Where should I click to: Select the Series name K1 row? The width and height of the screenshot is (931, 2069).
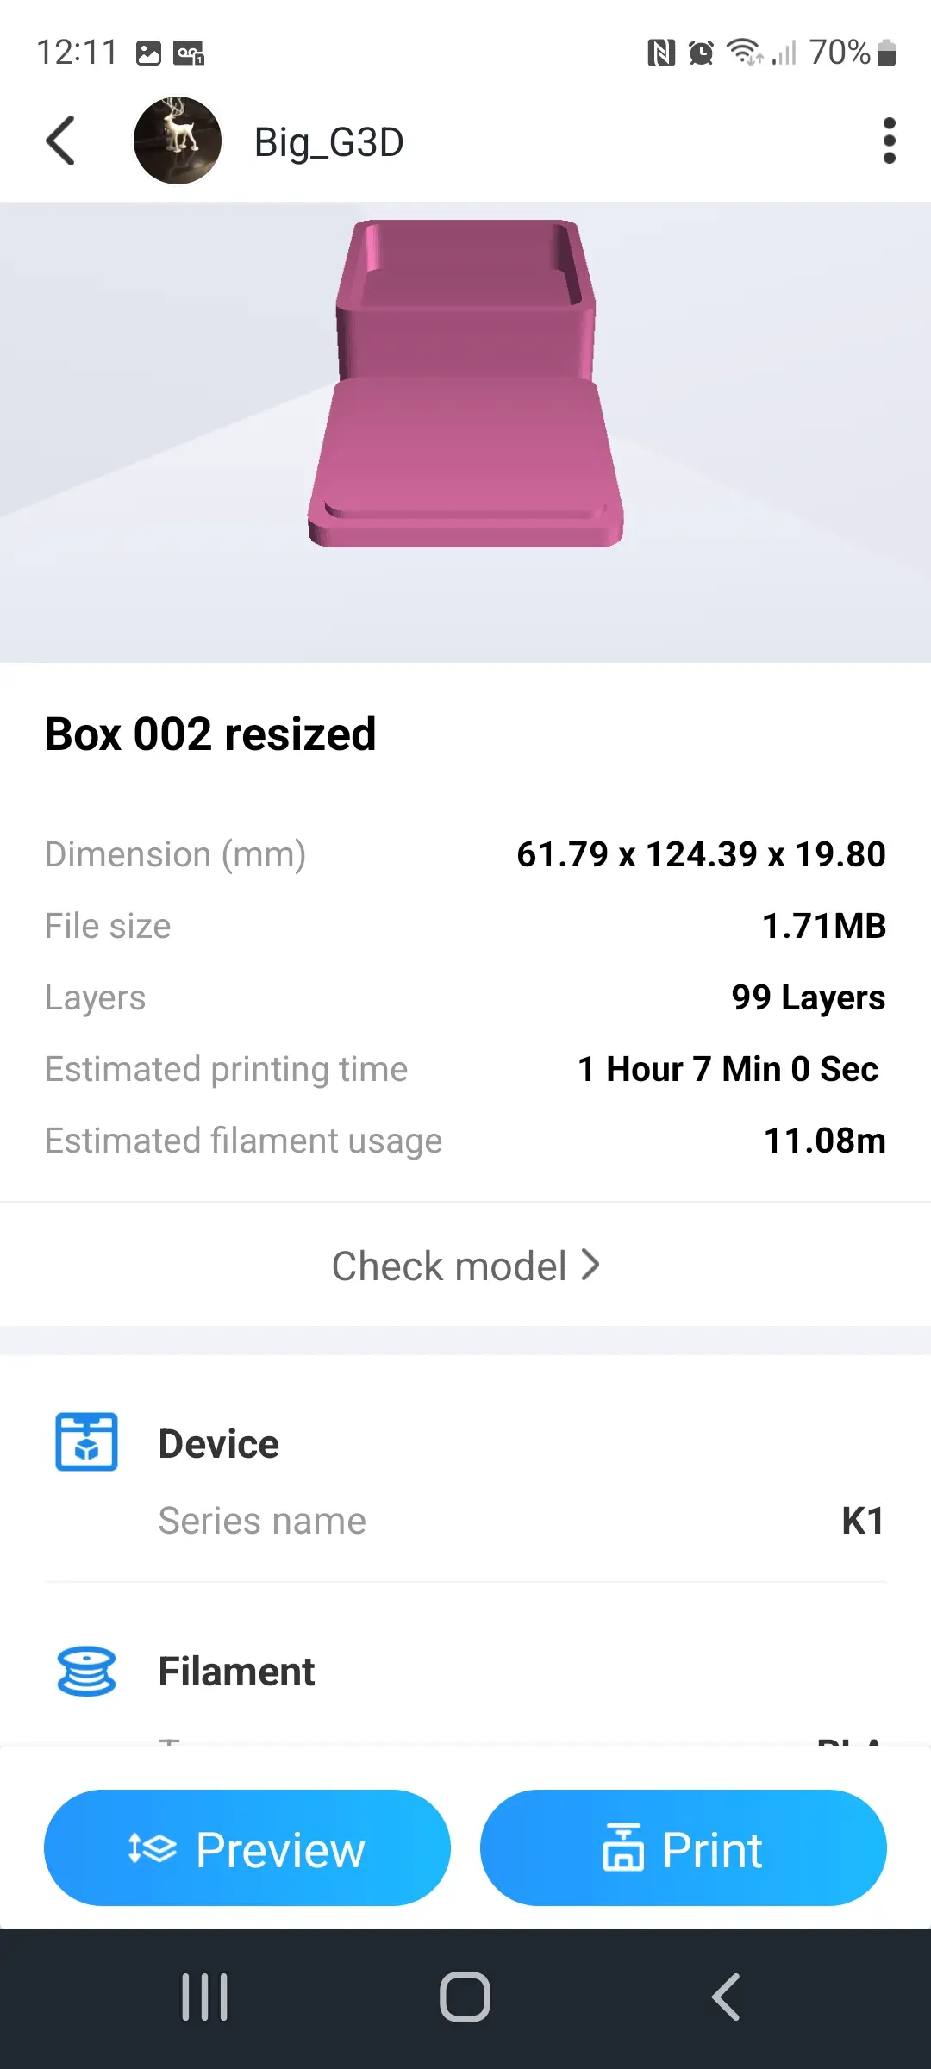click(x=521, y=1521)
